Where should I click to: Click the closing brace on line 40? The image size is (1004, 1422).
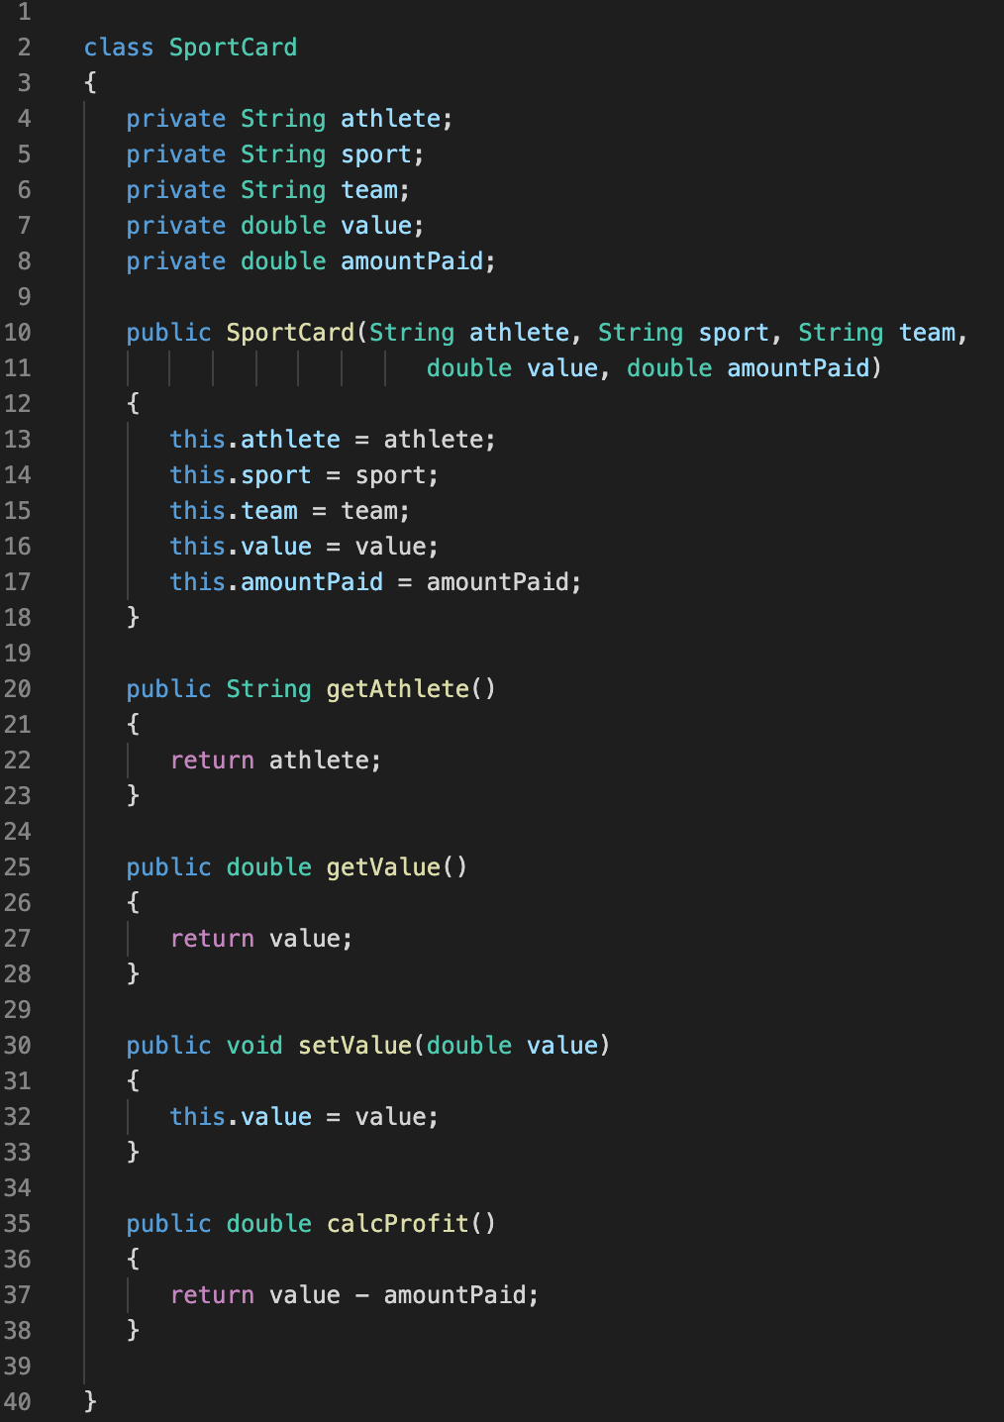pyautogui.click(x=91, y=1400)
